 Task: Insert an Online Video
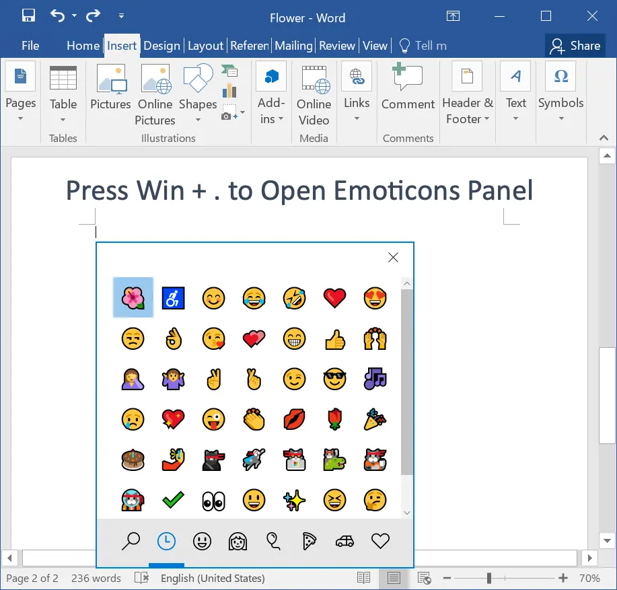pyautogui.click(x=314, y=94)
